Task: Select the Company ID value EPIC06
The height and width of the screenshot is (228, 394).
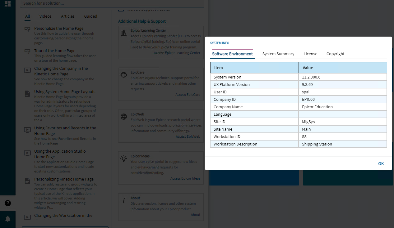Action: tap(308, 99)
